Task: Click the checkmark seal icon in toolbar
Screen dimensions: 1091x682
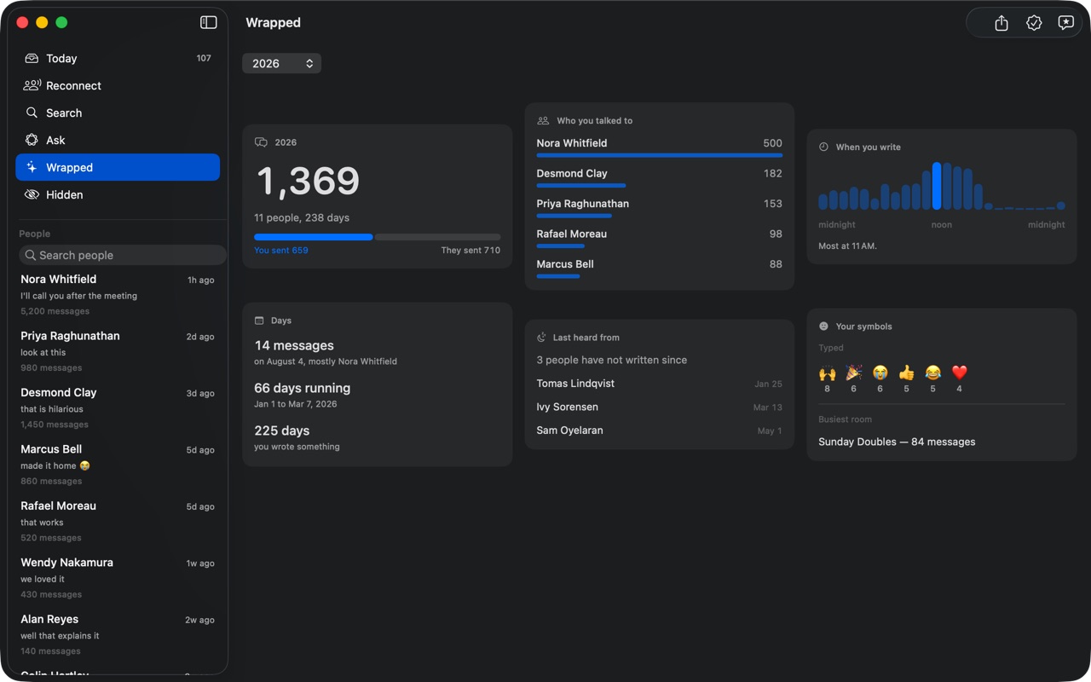Action: pos(1034,23)
